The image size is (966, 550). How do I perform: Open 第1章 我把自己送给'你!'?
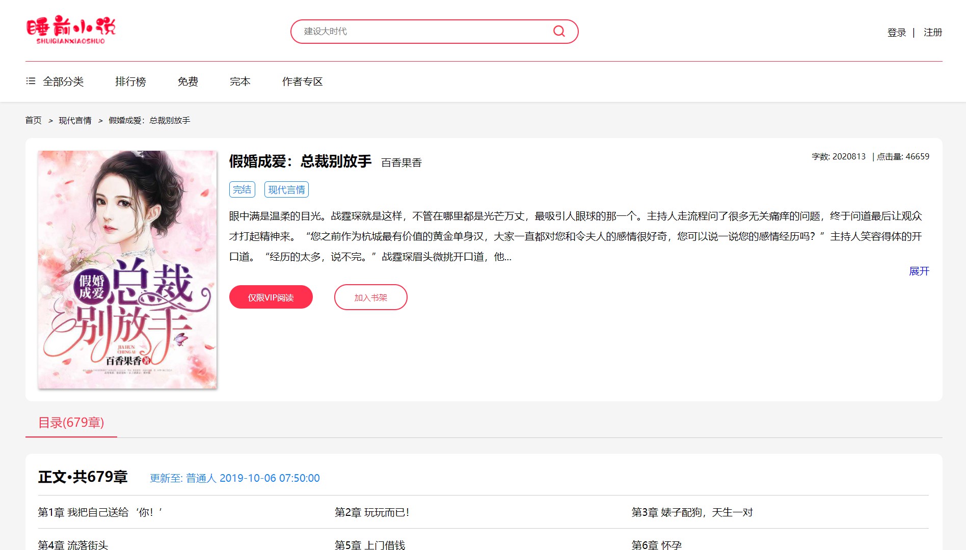100,512
